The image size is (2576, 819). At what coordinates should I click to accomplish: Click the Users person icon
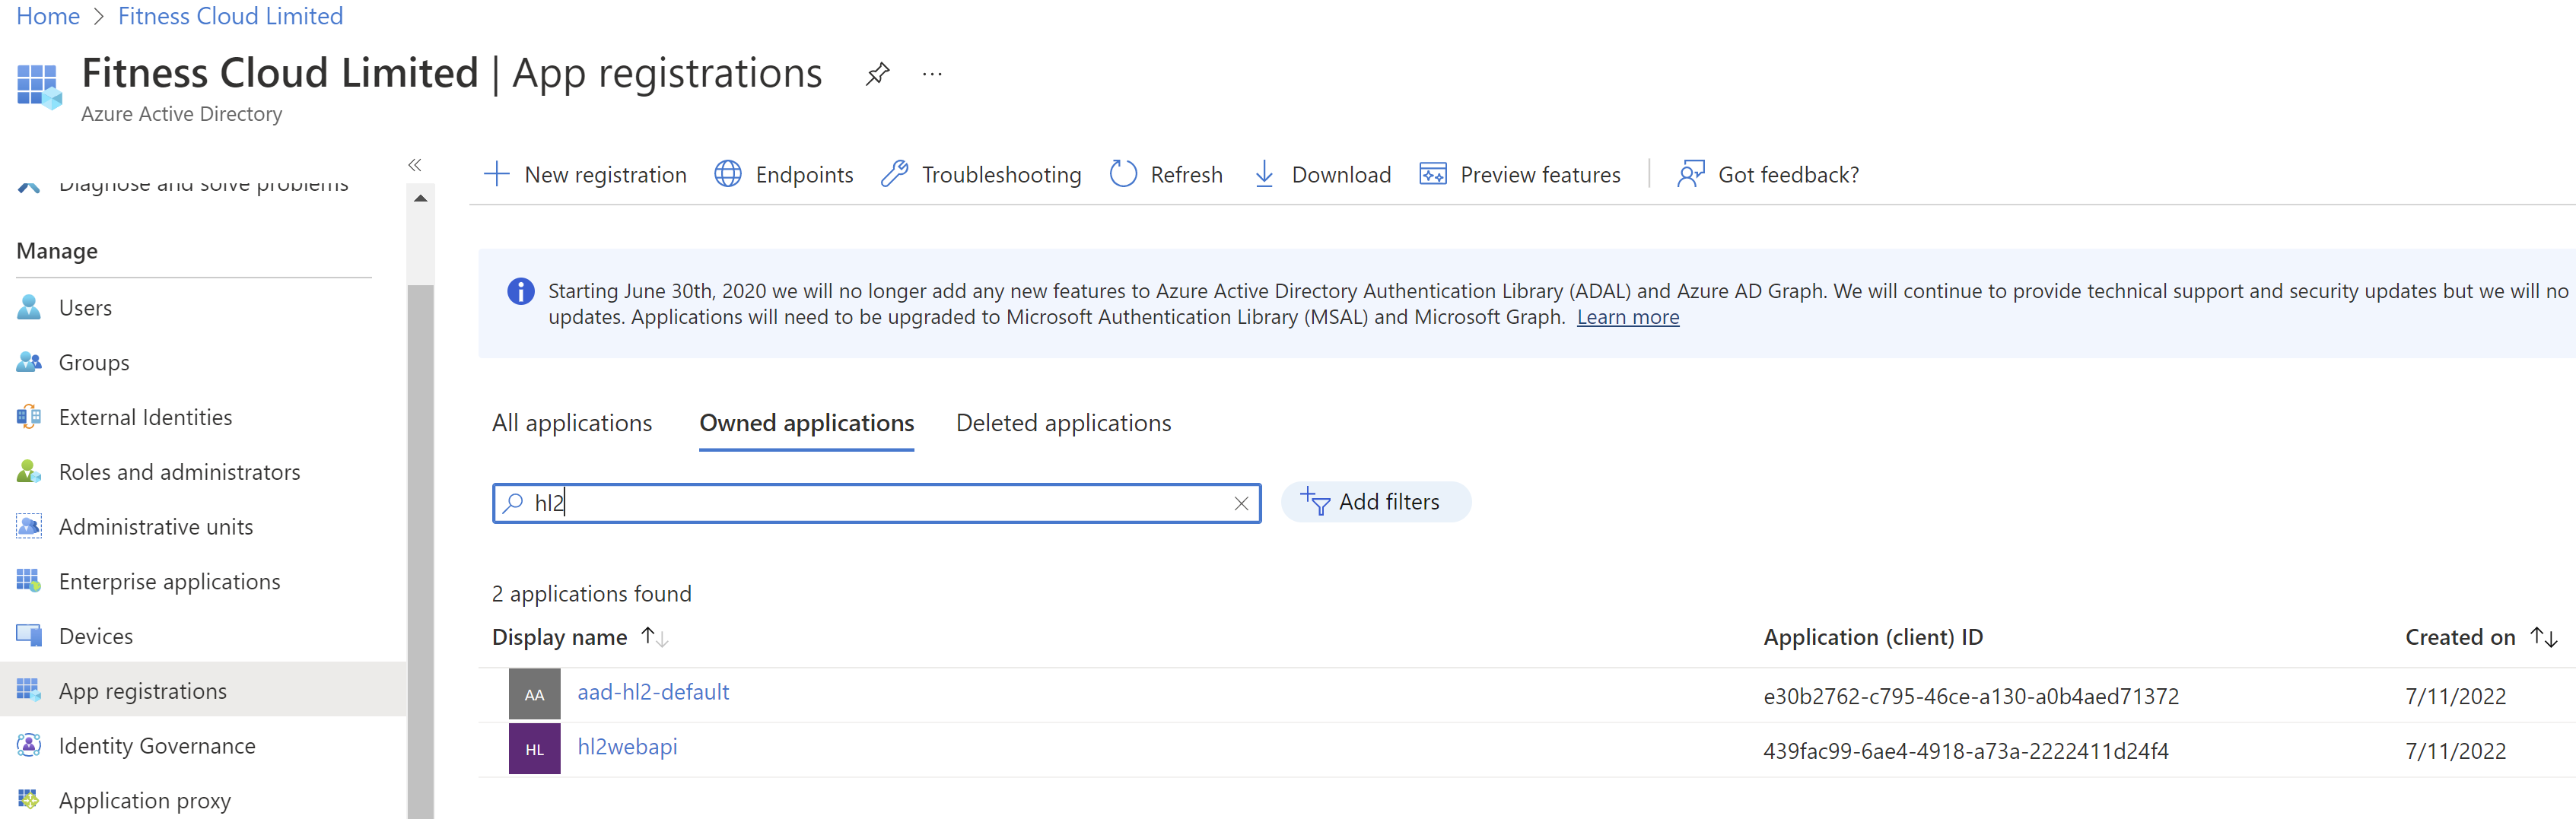pos(29,307)
